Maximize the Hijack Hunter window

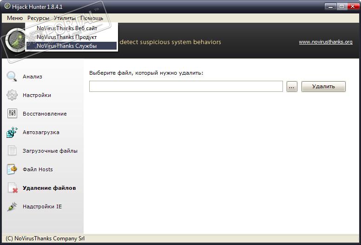341,6
